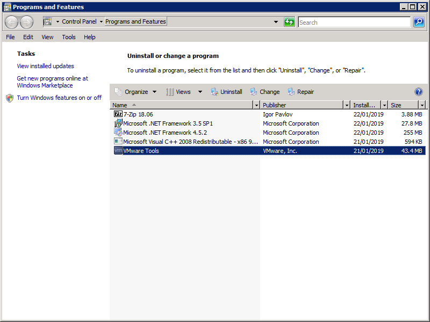Minimize the Programs and Features window

coord(404,7)
